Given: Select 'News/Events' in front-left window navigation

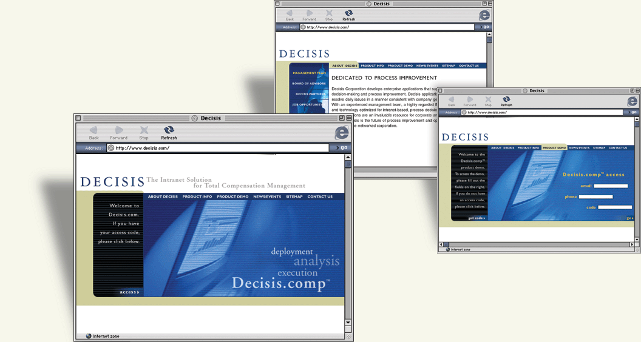Looking at the screenshot, I should [267, 196].
